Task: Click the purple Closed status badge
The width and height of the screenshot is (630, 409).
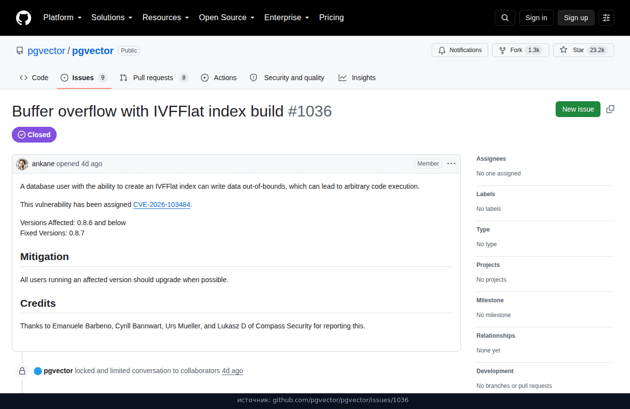Action: point(34,135)
